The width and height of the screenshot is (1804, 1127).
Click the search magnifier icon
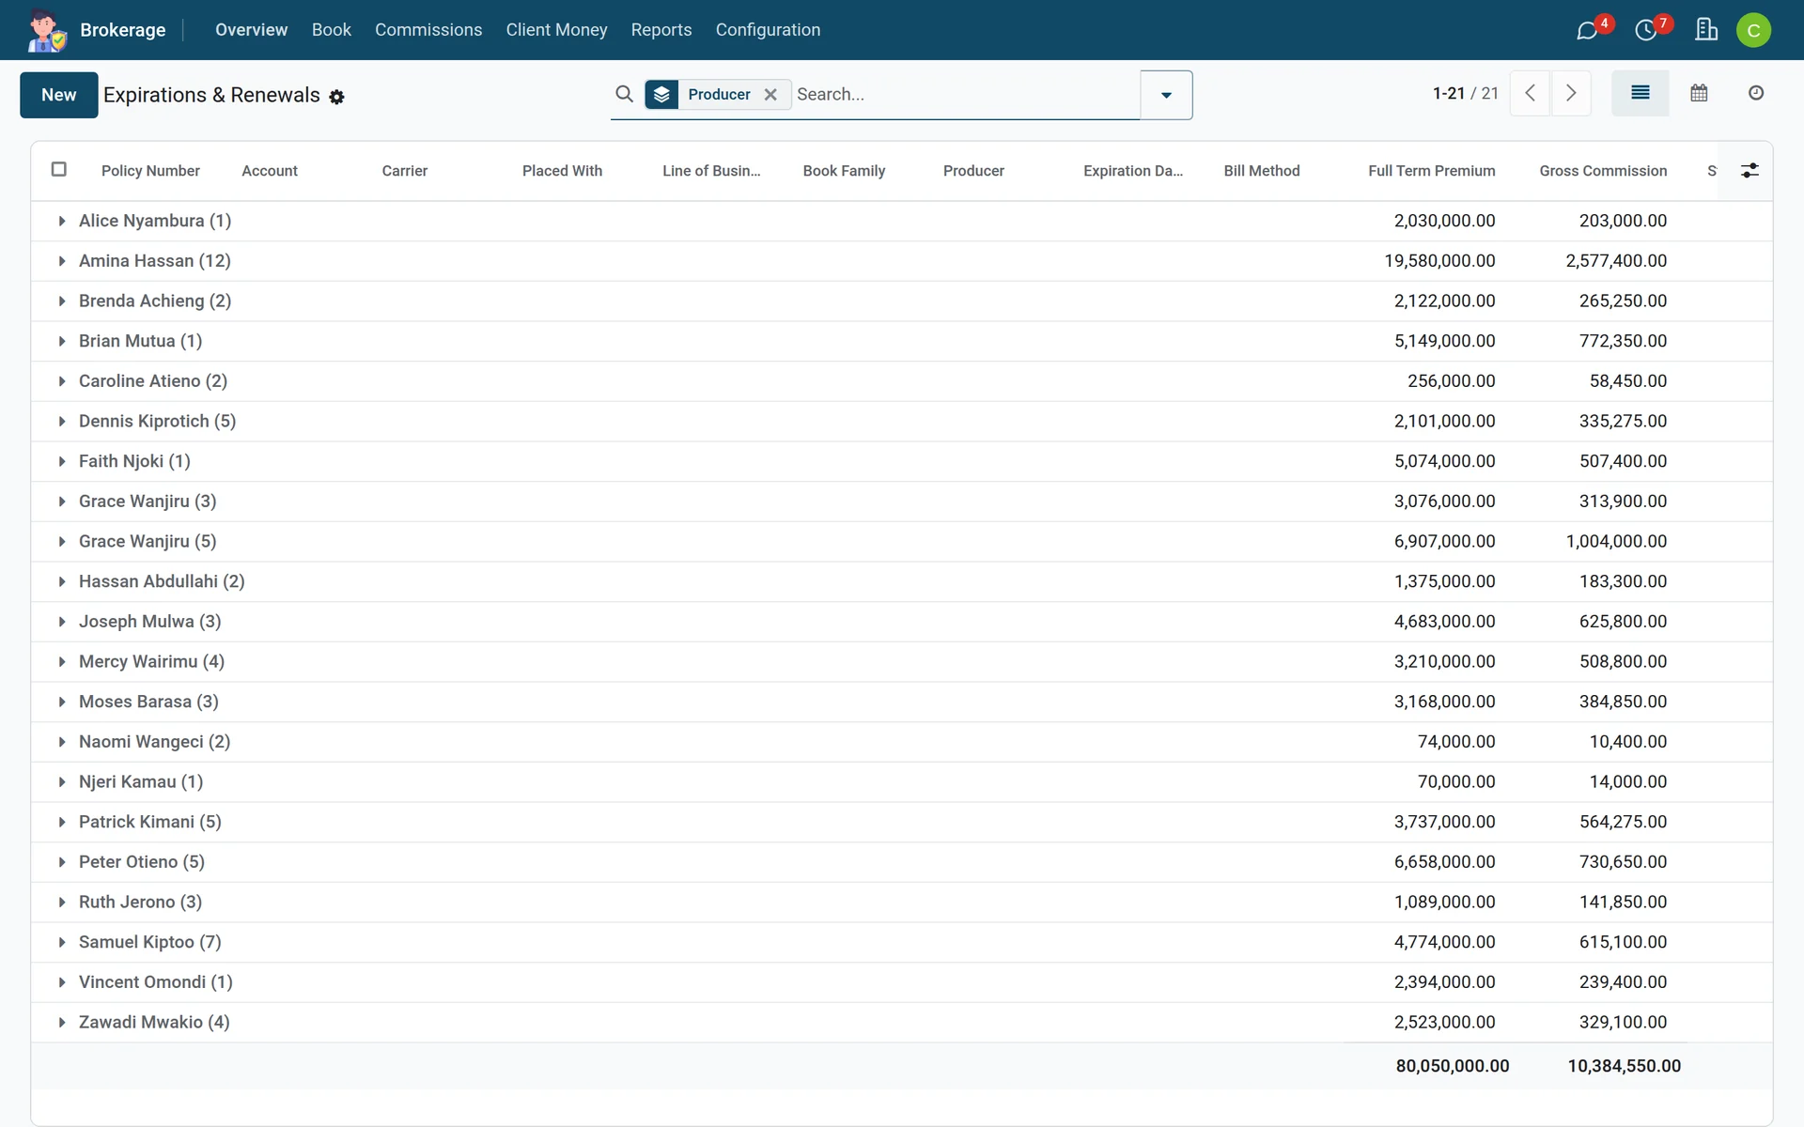pos(624,94)
